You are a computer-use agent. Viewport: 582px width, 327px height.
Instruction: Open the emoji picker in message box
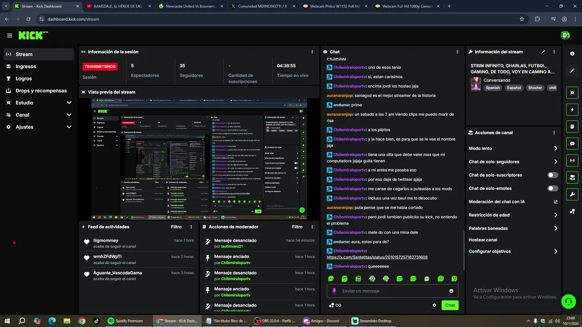click(452, 291)
